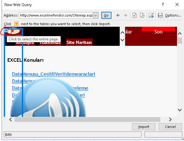This screenshot has width=184, height=141.
Task: Click the Refresh page icon
Action: pos(142,15)
